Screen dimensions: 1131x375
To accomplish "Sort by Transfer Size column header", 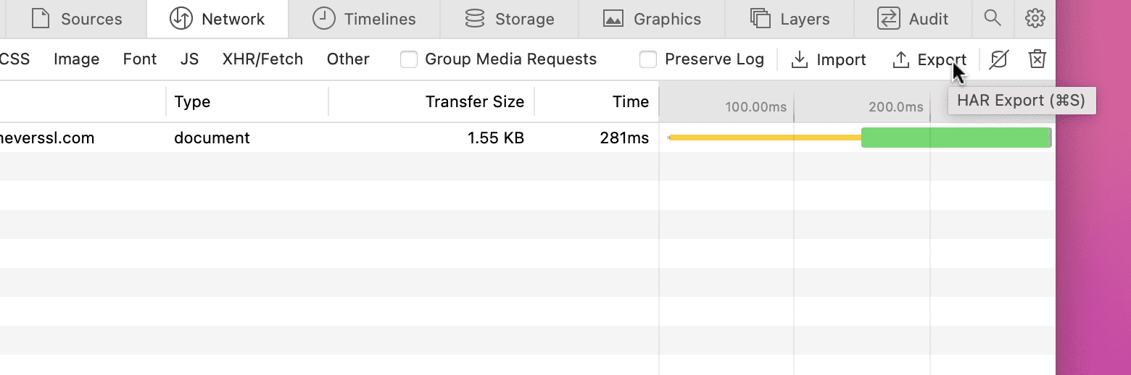I will pyautogui.click(x=474, y=102).
